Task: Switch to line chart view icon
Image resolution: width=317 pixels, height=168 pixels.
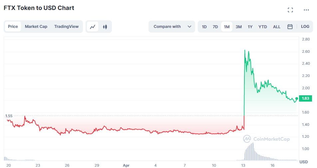Action: point(93,27)
